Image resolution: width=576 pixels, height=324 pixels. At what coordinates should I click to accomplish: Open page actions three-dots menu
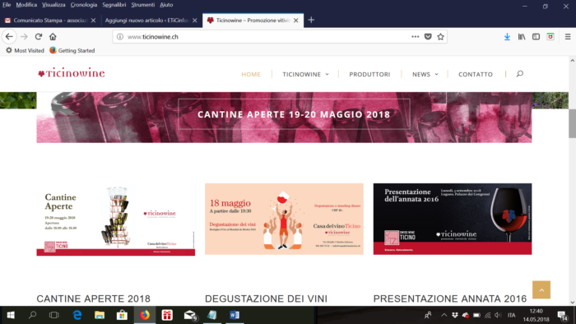[415, 37]
